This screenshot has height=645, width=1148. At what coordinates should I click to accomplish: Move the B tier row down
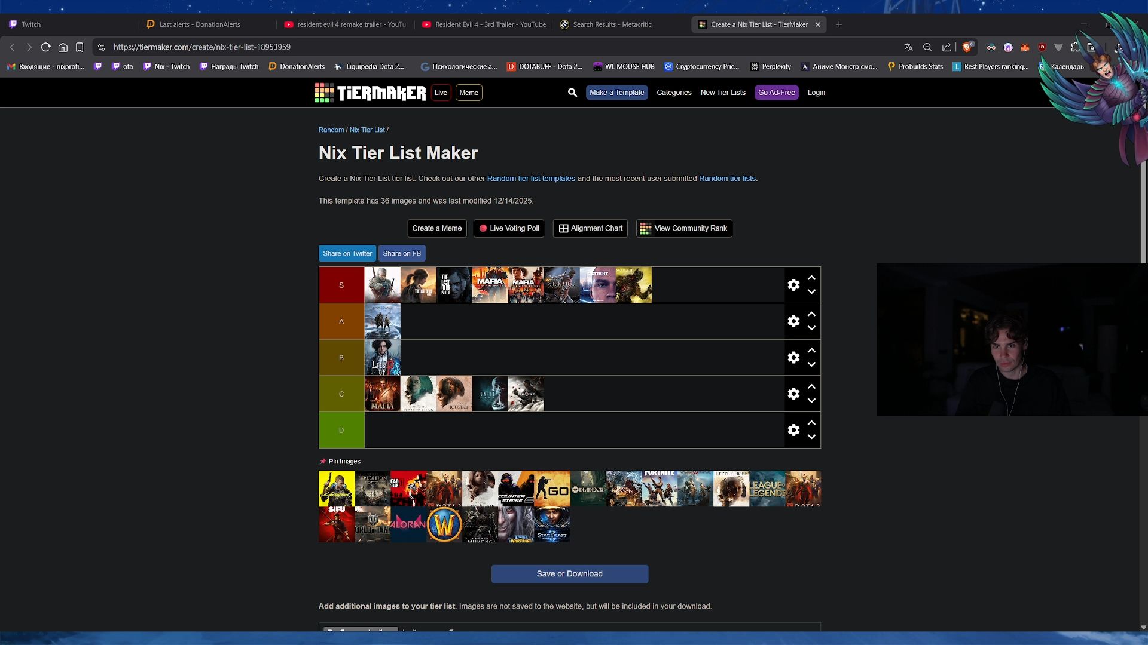pos(811,364)
